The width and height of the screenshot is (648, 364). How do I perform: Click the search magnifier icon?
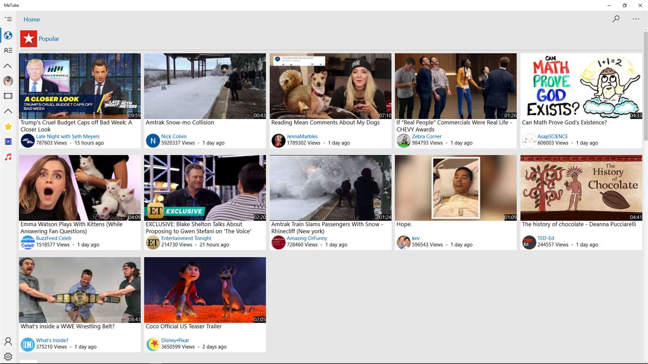[616, 19]
